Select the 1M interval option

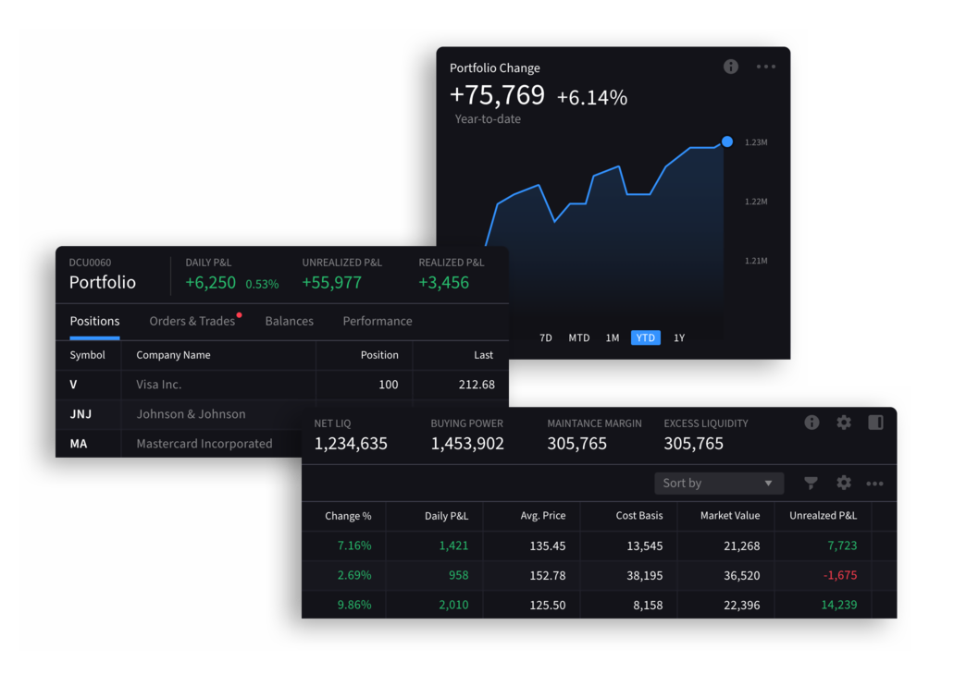pyautogui.click(x=612, y=337)
